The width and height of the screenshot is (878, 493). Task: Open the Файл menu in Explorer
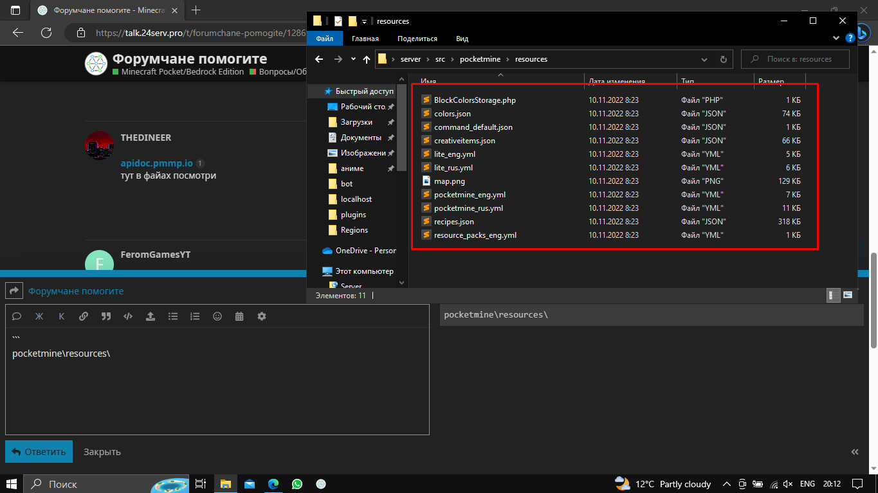324,39
